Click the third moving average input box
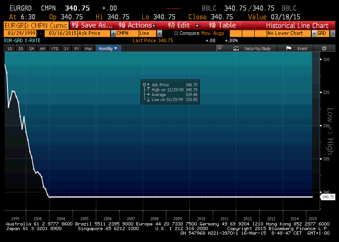The width and height of the screenshot is (339, 242). 261,34
